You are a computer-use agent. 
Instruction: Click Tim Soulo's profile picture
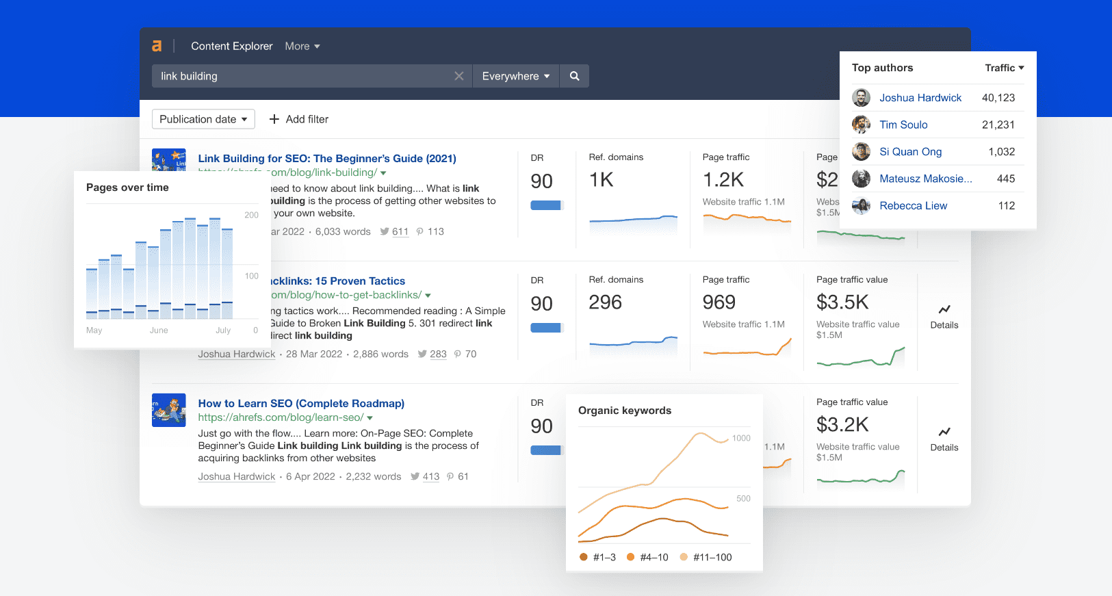tap(861, 125)
